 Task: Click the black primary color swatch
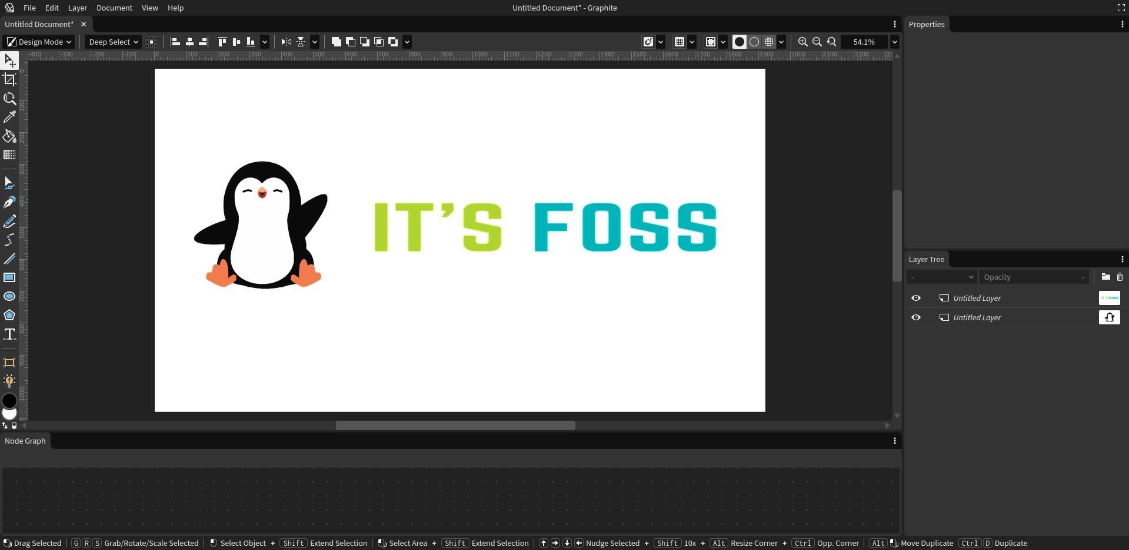(x=9, y=401)
